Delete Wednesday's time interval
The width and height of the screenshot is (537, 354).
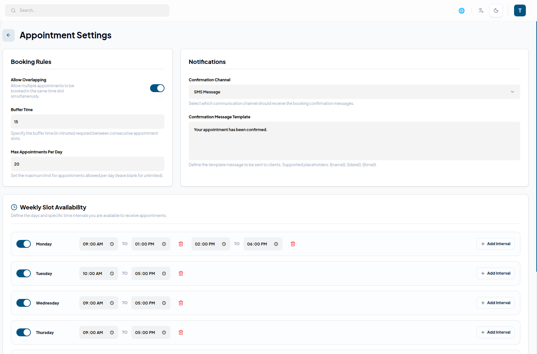tap(181, 303)
